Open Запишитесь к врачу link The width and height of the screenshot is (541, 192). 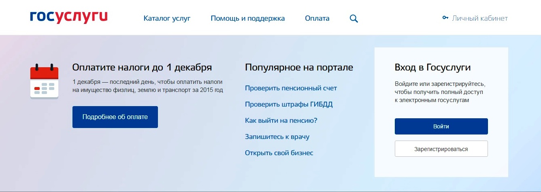click(277, 137)
